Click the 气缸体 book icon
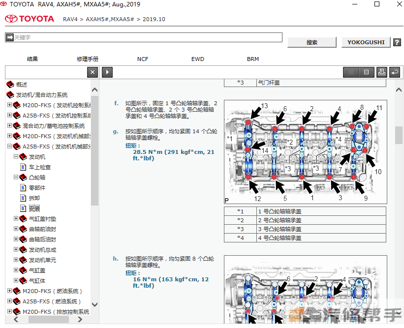404x328 pixels. [x=23, y=280]
